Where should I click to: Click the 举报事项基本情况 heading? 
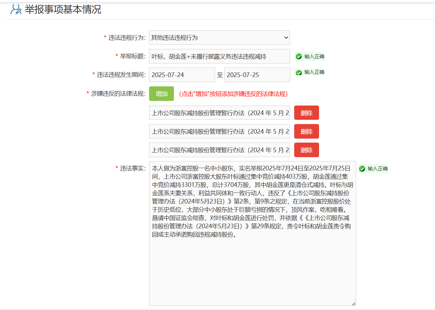[63, 9]
